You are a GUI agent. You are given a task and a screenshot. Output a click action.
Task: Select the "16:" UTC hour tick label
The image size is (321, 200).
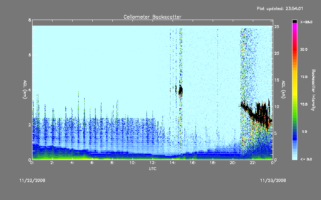point(193,163)
